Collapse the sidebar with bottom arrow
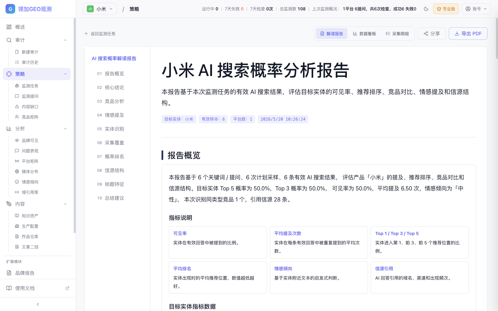The width and height of the screenshot is (498, 311). pos(38,304)
